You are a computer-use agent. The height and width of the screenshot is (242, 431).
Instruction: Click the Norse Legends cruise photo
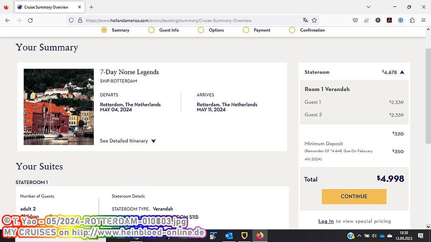pyautogui.click(x=59, y=106)
